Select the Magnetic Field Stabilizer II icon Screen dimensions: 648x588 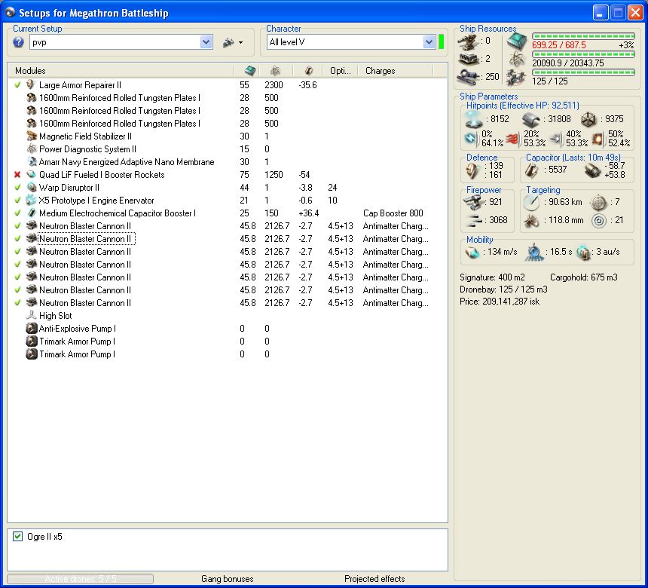(32, 136)
